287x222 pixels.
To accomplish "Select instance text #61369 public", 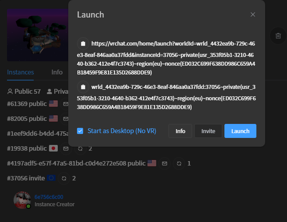I will click(27, 104).
